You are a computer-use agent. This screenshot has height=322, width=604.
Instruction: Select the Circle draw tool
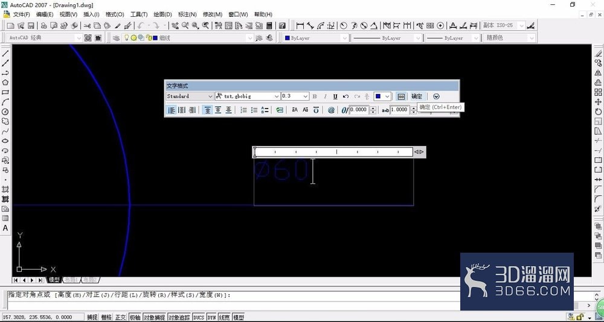(x=5, y=112)
